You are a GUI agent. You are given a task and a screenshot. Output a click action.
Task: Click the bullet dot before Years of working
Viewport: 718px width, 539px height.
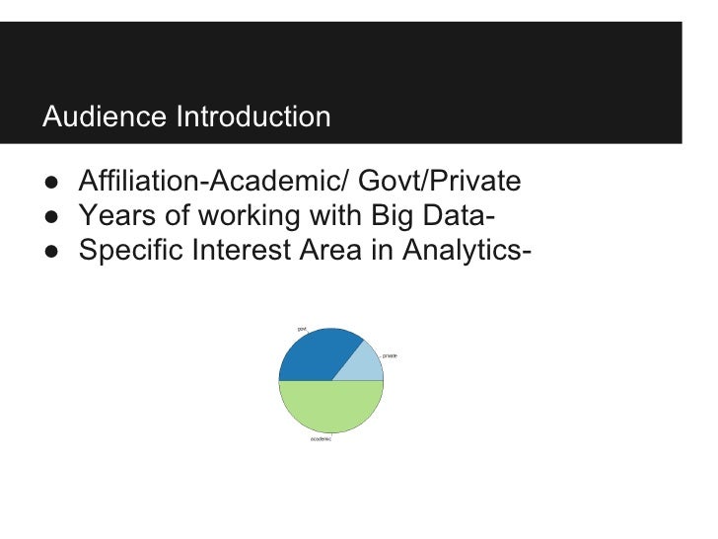coord(51,217)
